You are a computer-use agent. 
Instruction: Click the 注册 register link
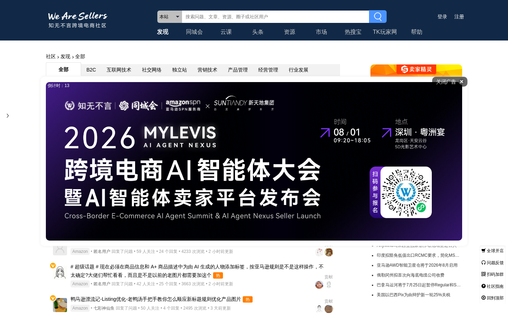[x=459, y=17]
